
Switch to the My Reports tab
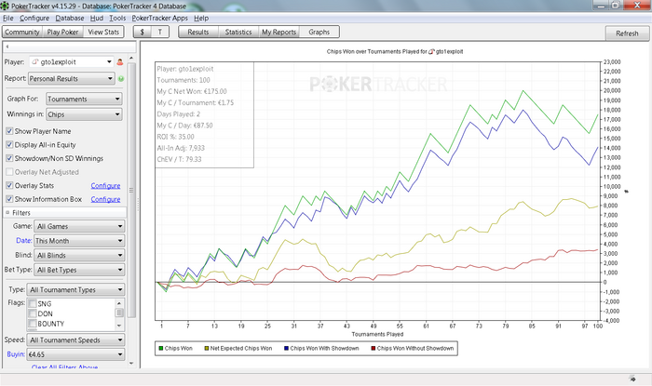coord(278,32)
